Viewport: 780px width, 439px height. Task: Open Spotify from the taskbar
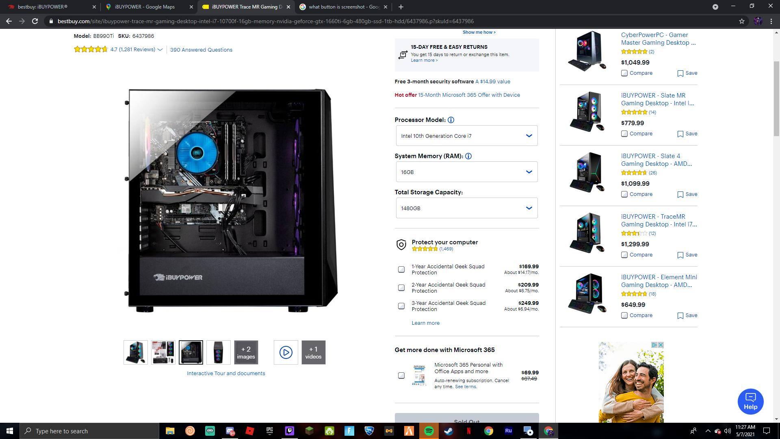pyautogui.click(x=430, y=431)
